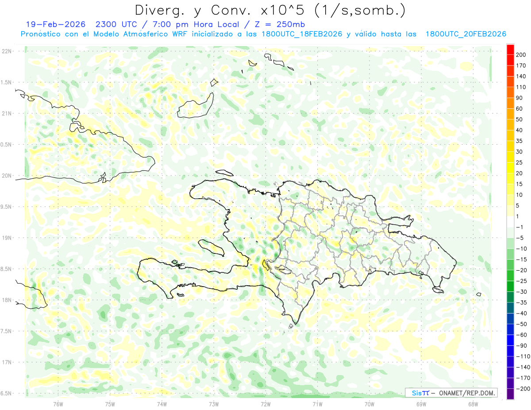This screenshot has width=531, height=410.
Task: Click the color scale value -90
Action: [522, 345]
